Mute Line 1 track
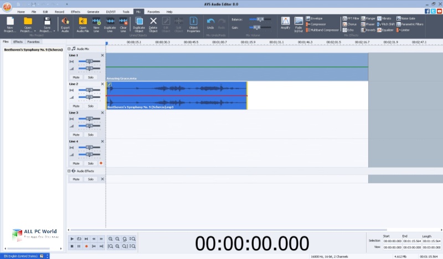This screenshot has height=259, width=443. point(76,77)
